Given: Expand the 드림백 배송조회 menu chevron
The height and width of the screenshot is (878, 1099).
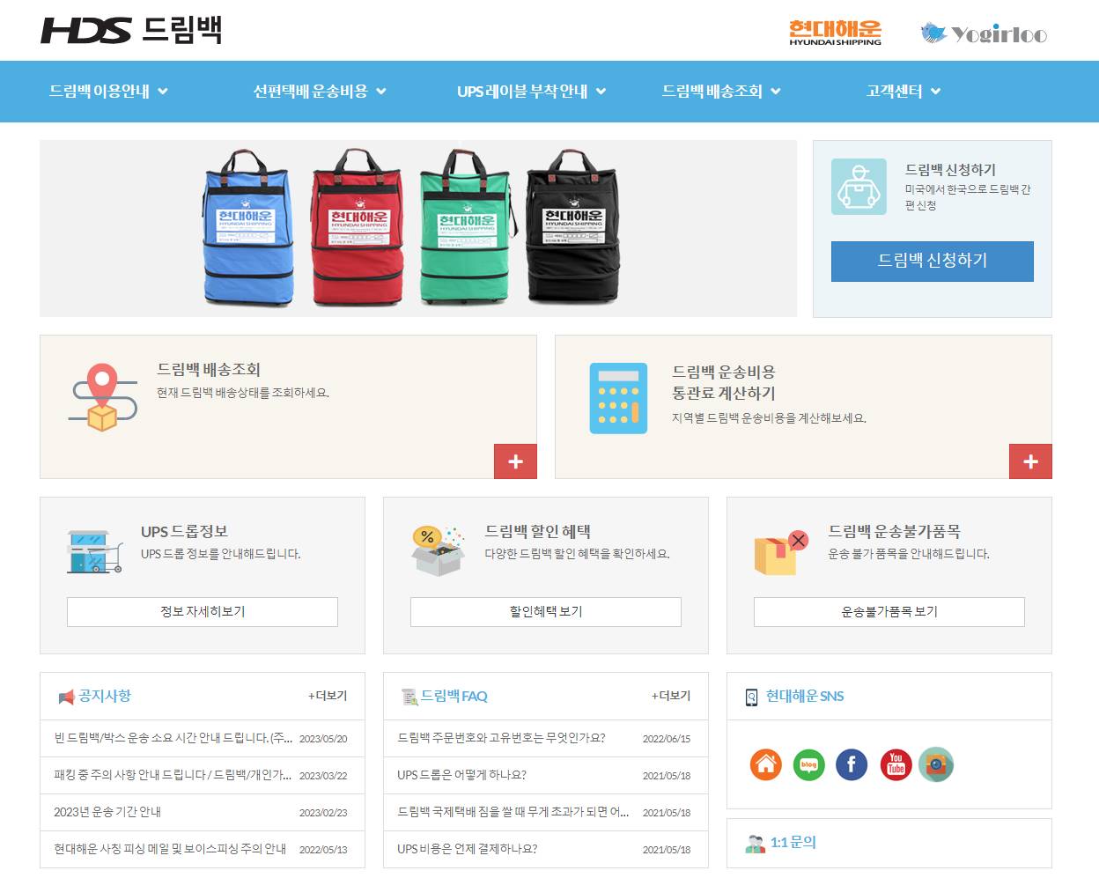Looking at the screenshot, I should pyautogui.click(x=776, y=92).
